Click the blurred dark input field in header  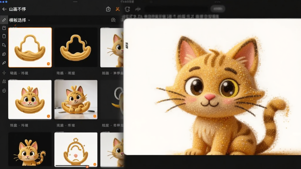coord(176,9)
